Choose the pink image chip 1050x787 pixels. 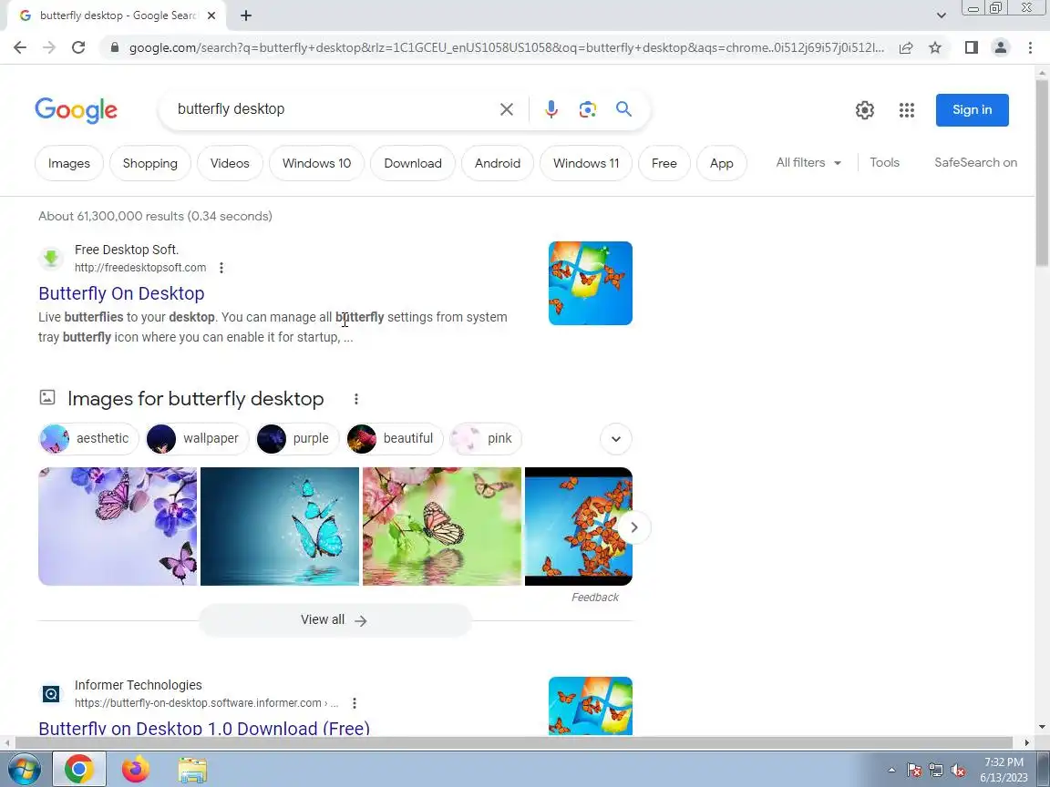point(486,439)
